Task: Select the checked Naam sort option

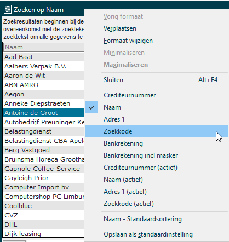Action: [x=157, y=107]
